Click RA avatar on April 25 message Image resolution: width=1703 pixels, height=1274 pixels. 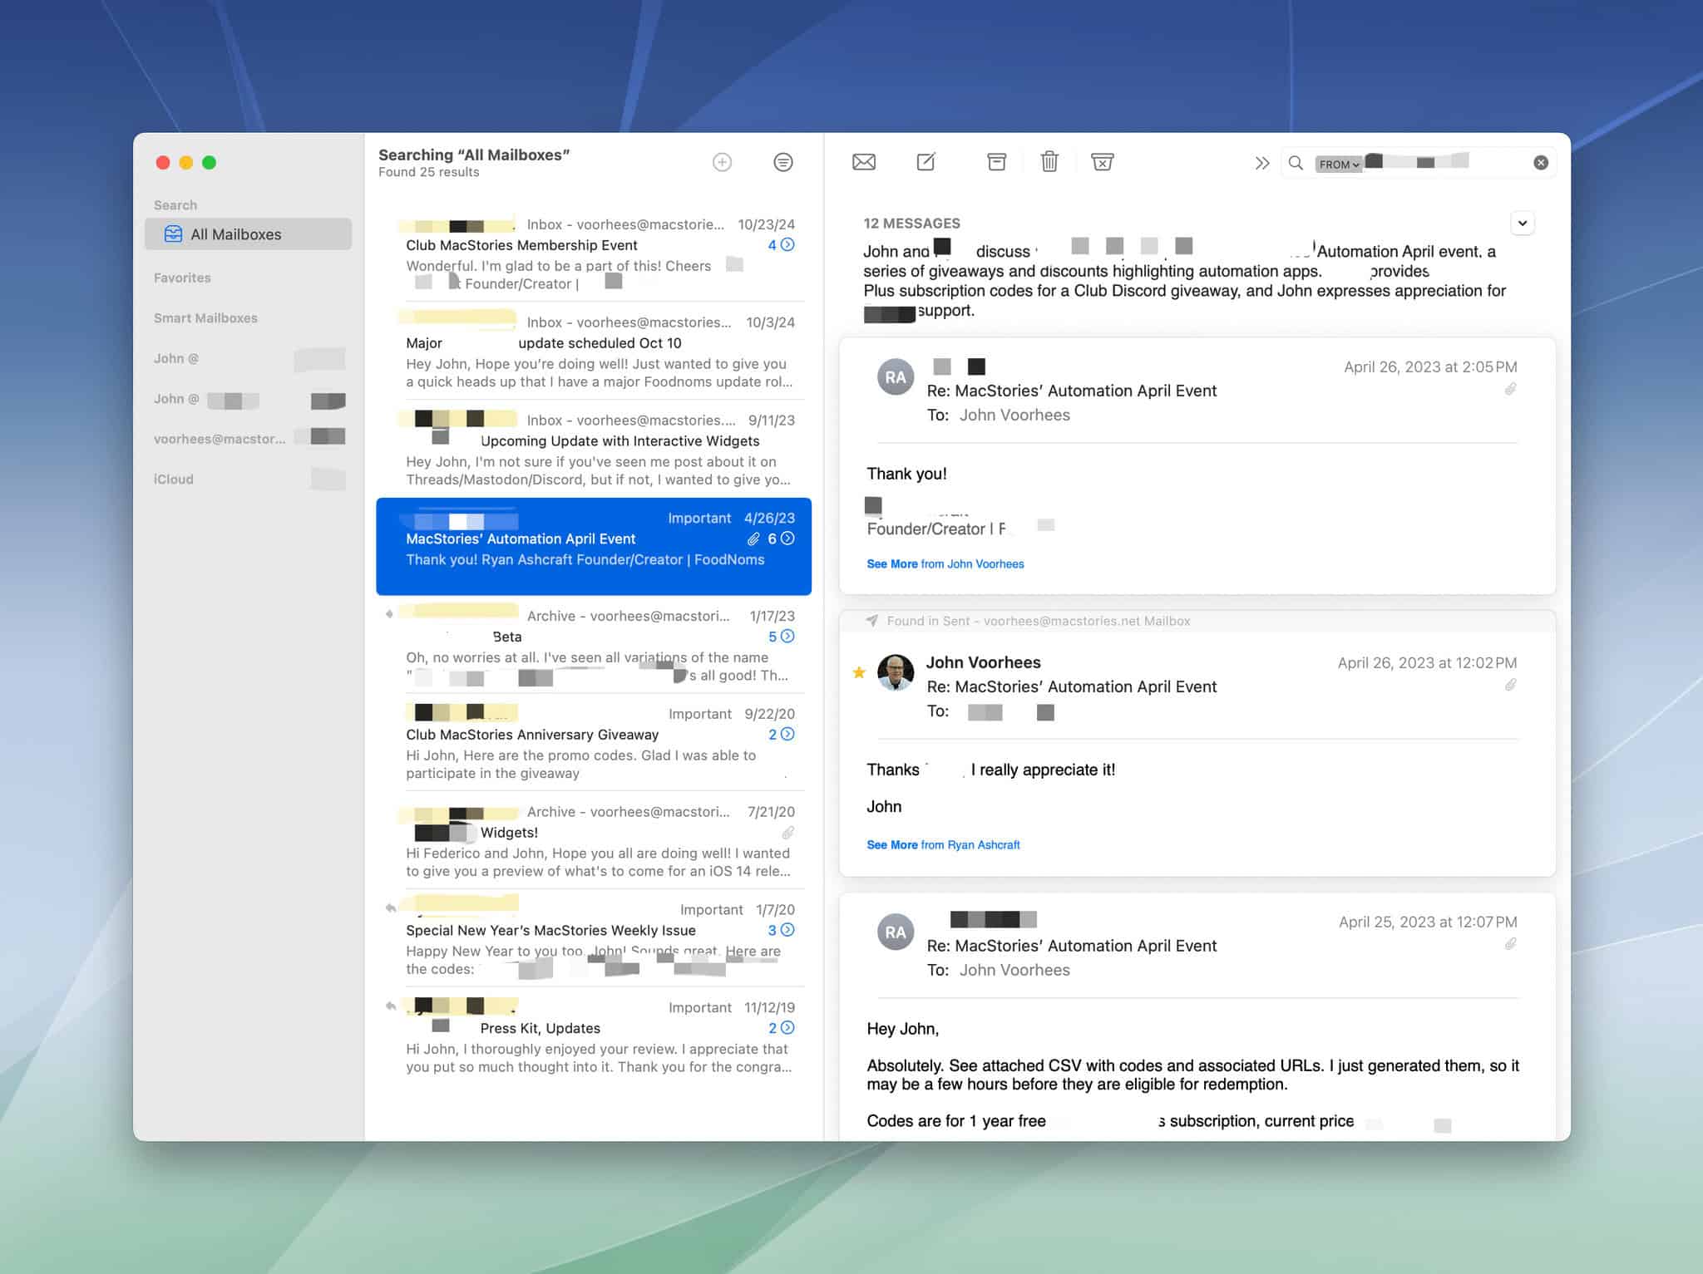click(x=896, y=932)
